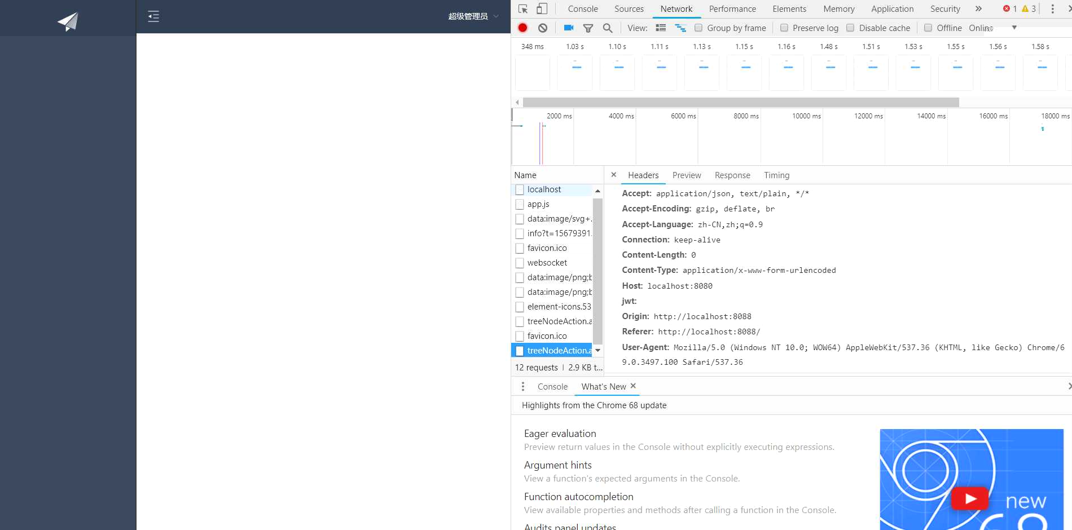The height and width of the screenshot is (530, 1072).
Task: Open drawer three-dot menu icon
Action: pyautogui.click(x=523, y=386)
